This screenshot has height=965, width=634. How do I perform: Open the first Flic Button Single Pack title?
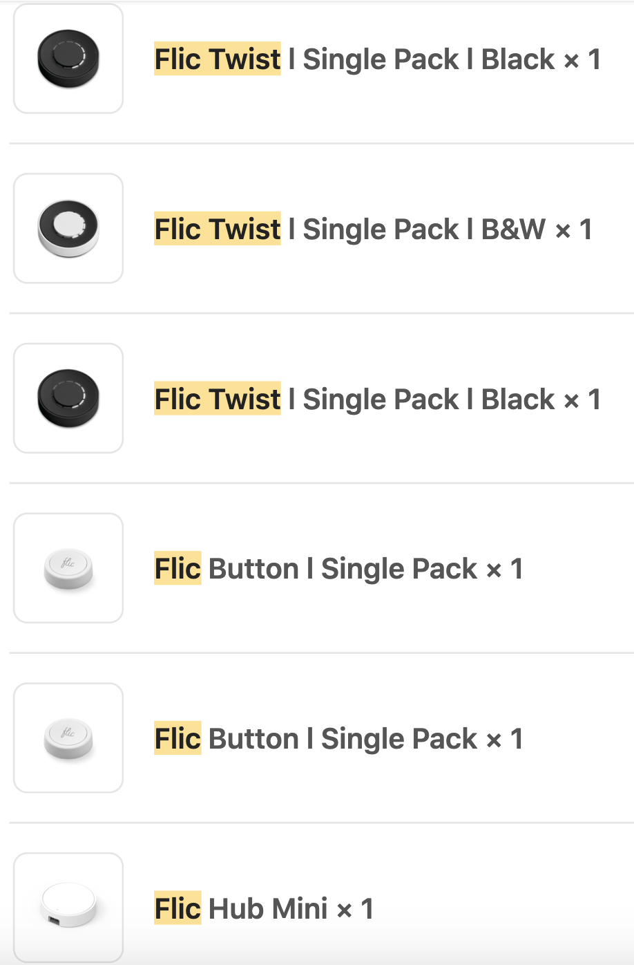(338, 569)
